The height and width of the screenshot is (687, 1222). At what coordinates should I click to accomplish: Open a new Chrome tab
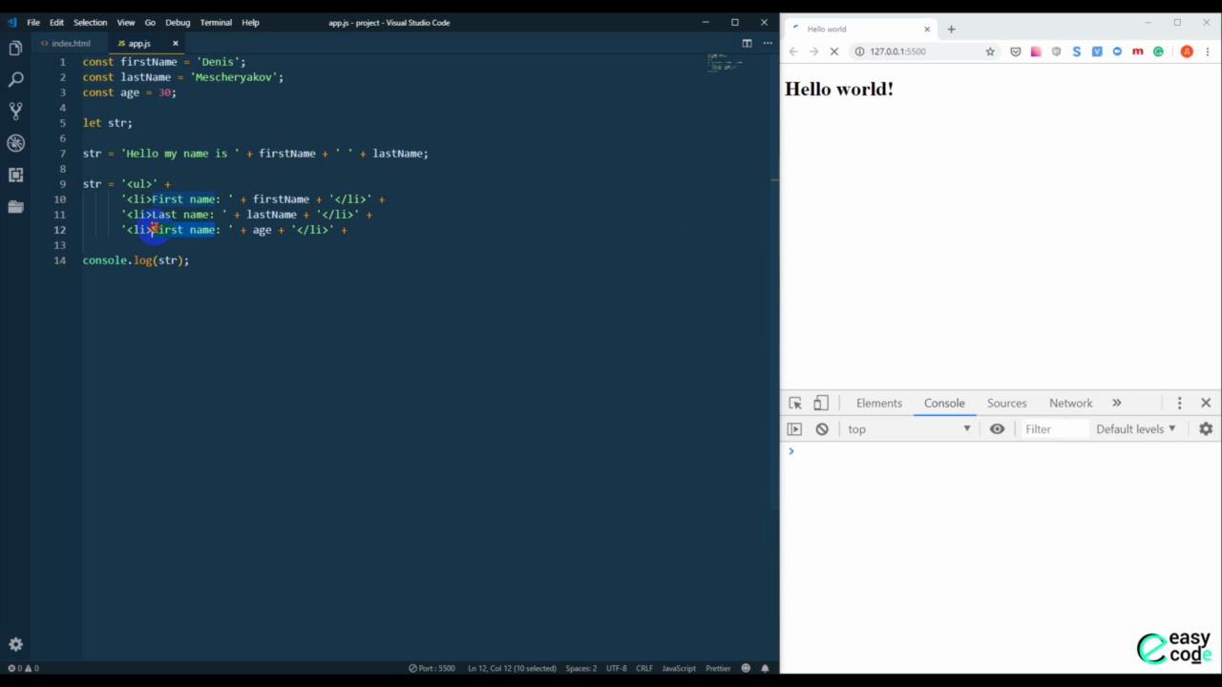click(951, 29)
